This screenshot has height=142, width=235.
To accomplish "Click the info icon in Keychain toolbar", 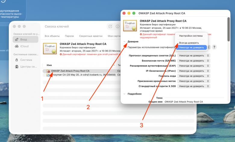I will (117, 26).
